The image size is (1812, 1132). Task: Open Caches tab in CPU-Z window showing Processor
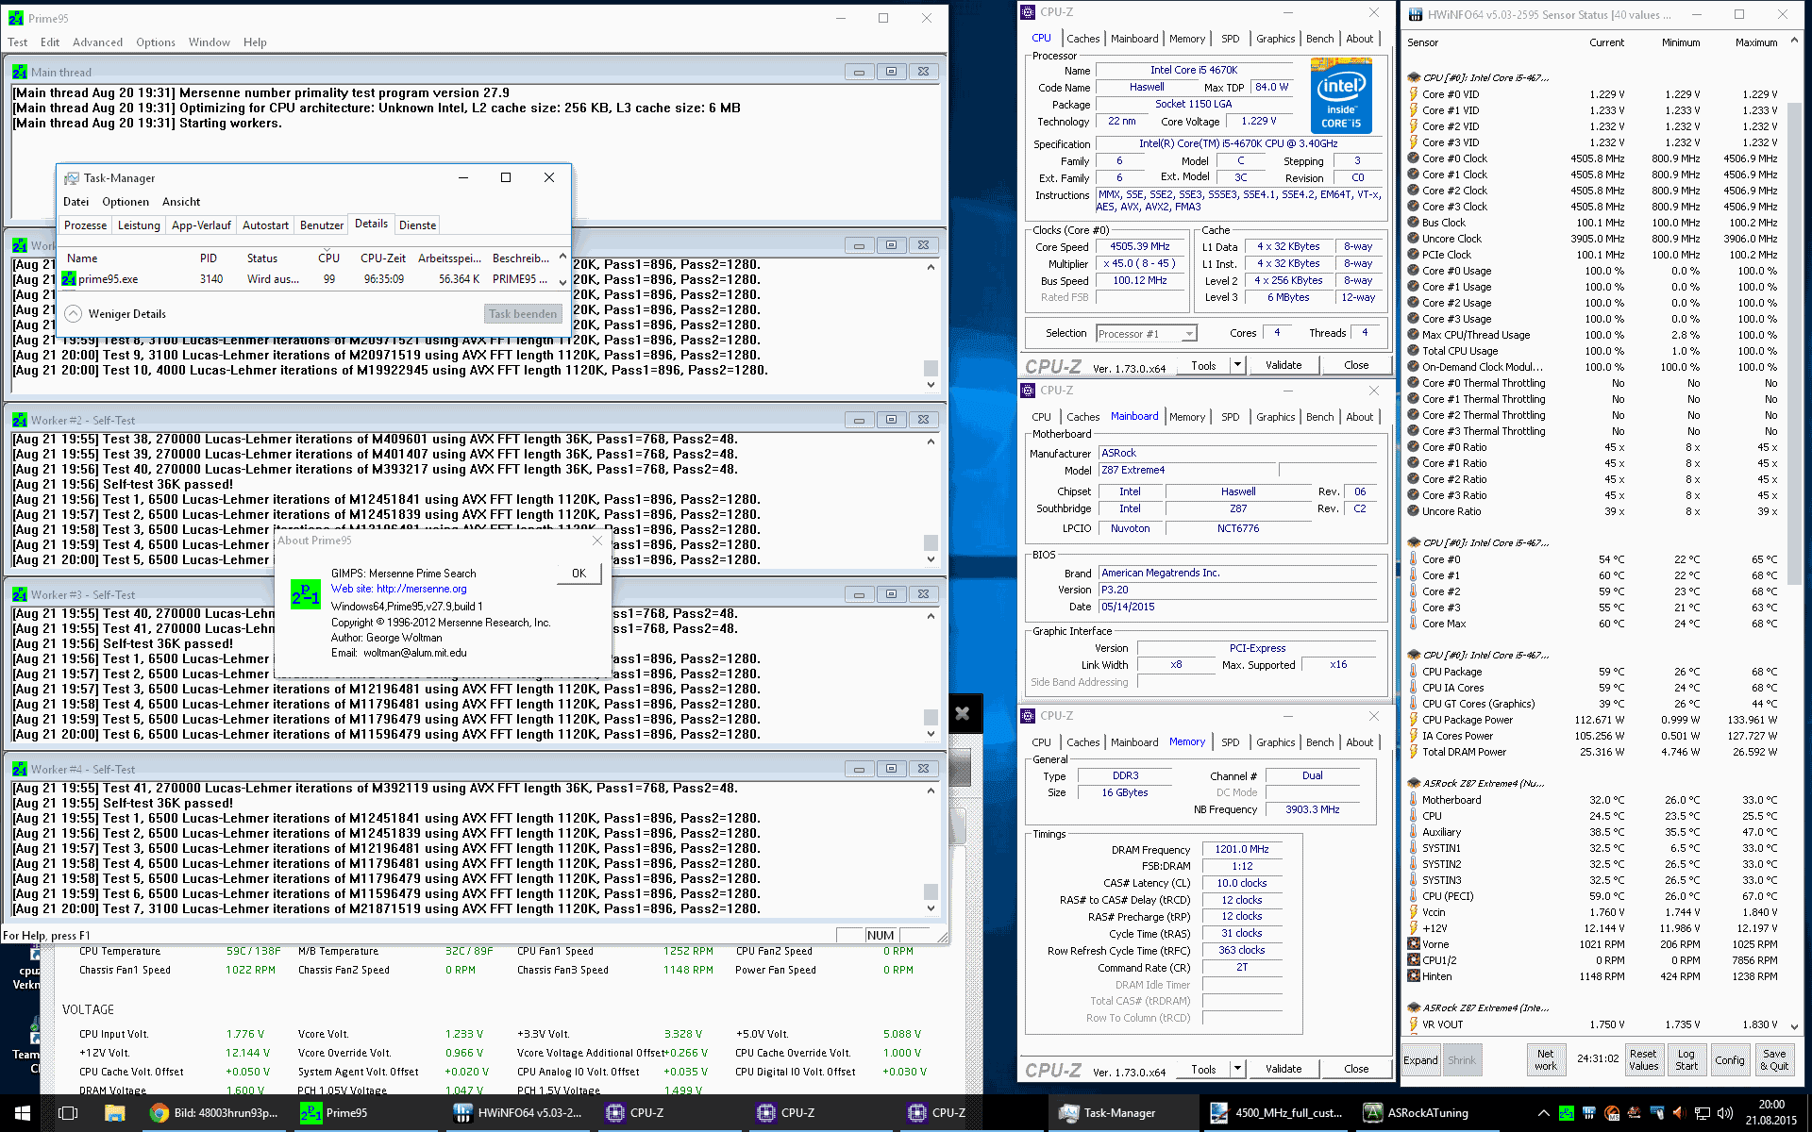click(x=1082, y=39)
